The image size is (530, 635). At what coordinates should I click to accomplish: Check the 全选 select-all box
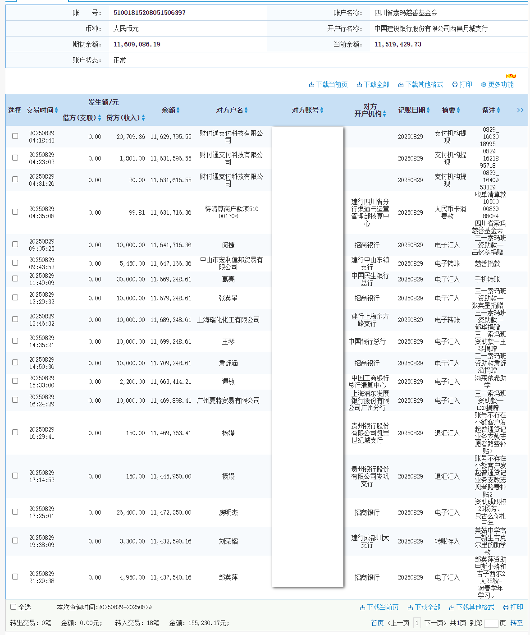[x=14, y=607]
